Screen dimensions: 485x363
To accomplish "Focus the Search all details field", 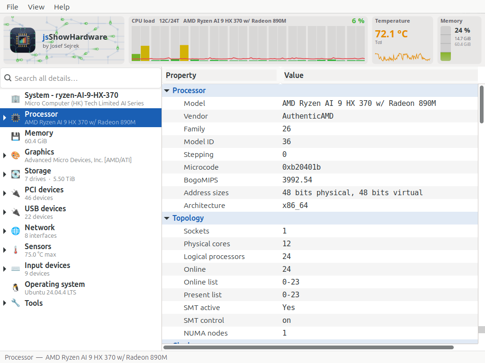I will coord(81,78).
